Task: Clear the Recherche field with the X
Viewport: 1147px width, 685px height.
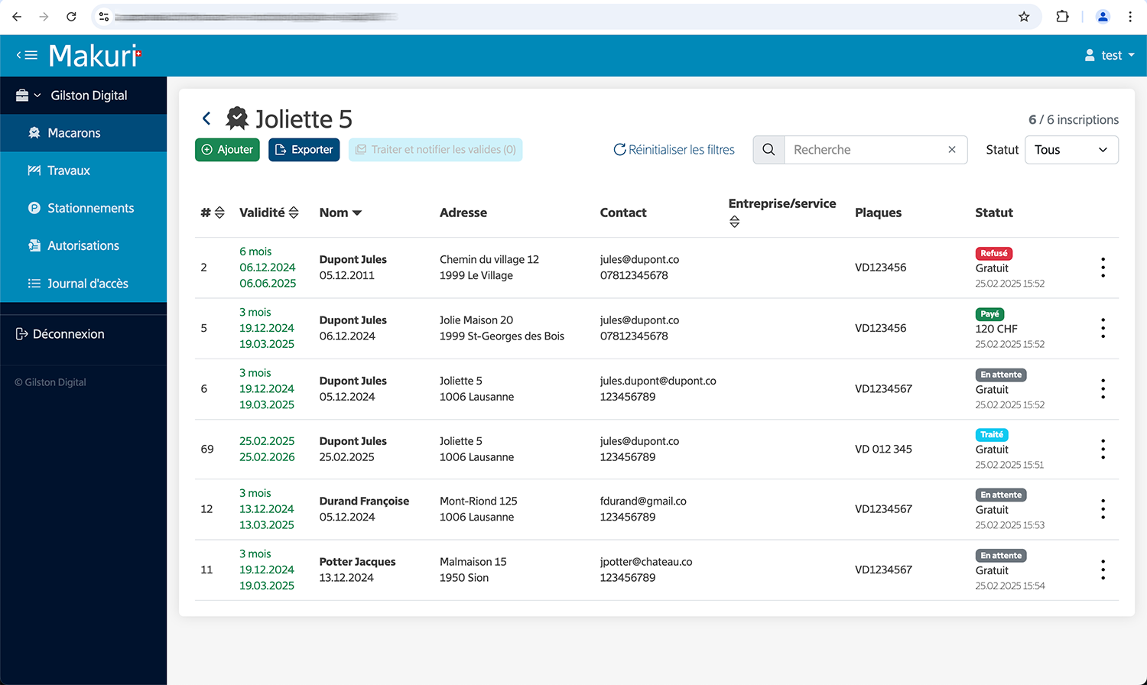Action: tap(952, 150)
